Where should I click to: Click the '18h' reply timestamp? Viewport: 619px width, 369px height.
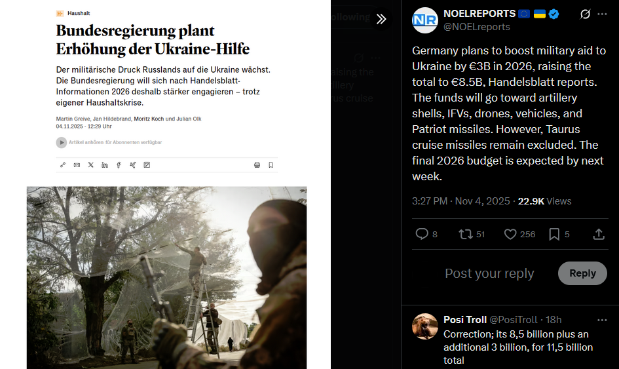pos(553,320)
